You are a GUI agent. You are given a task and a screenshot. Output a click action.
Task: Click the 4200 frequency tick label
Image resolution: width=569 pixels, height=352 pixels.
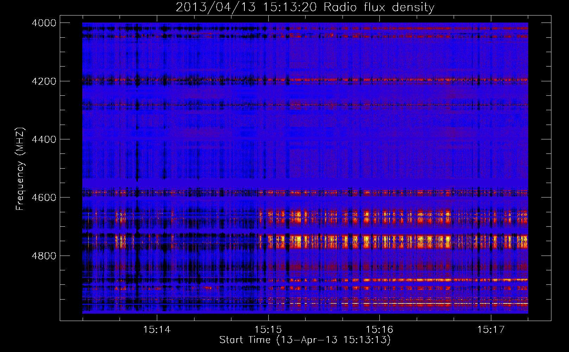44,81
